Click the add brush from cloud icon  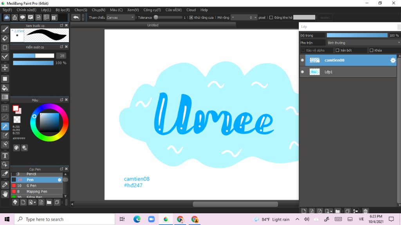click(15, 202)
